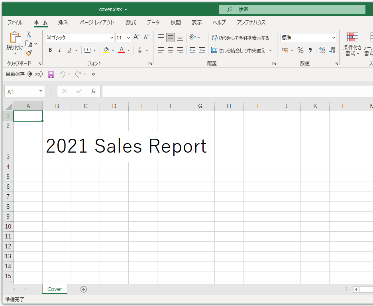Increase indent
The height and width of the screenshot is (306, 373).
point(202,50)
